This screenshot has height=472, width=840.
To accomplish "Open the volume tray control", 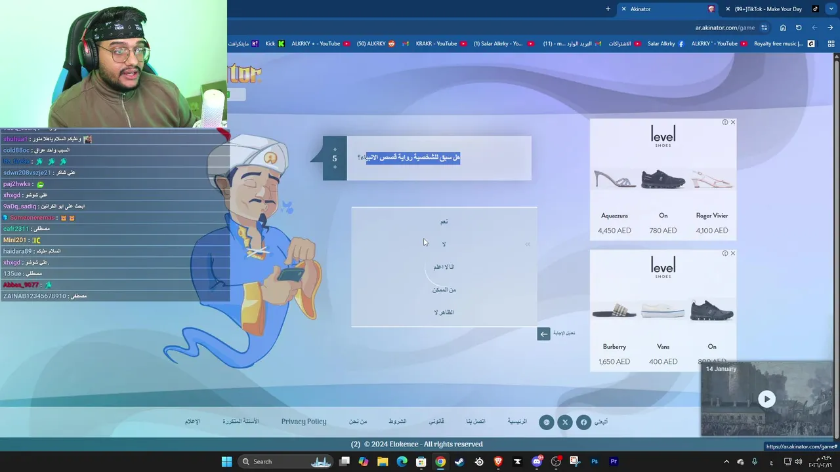I will 799,462.
